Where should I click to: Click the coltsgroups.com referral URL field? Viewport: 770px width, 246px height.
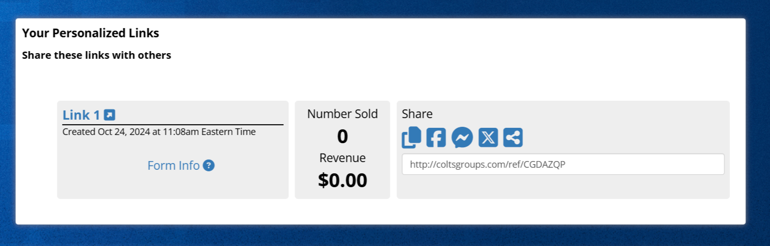point(563,165)
